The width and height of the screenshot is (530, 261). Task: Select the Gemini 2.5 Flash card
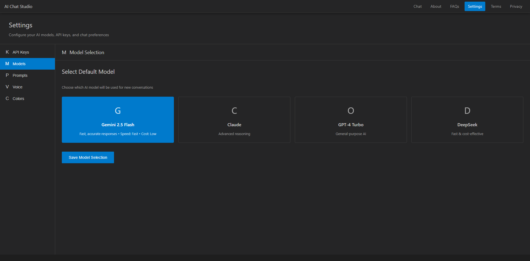(118, 120)
